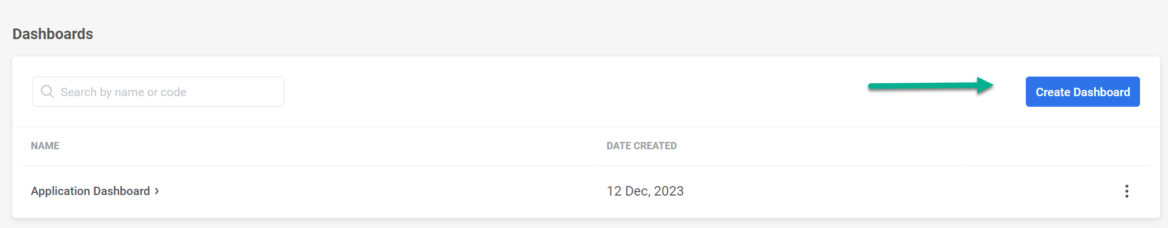Open the three-dot options menu
Image resolution: width=1168 pixels, height=228 pixels.
1127,191
